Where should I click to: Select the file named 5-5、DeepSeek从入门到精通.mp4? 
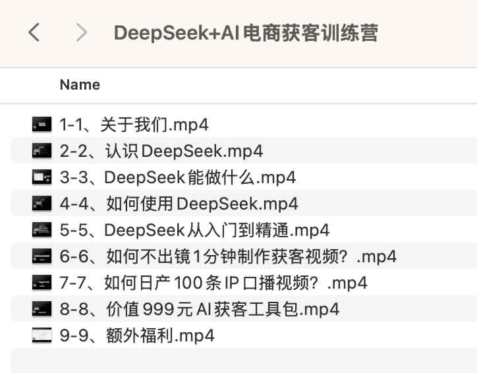(x=194, y=230)
